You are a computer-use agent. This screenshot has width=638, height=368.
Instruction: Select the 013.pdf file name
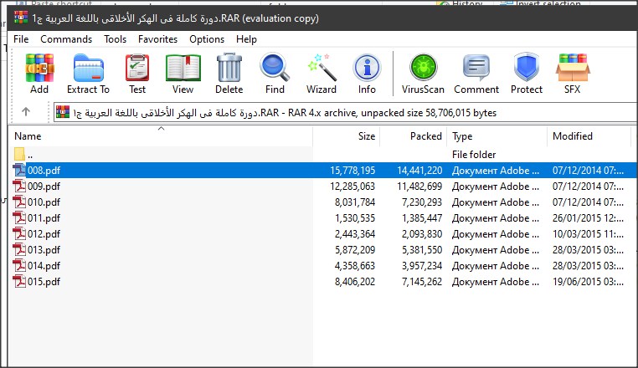coord(44,250)
